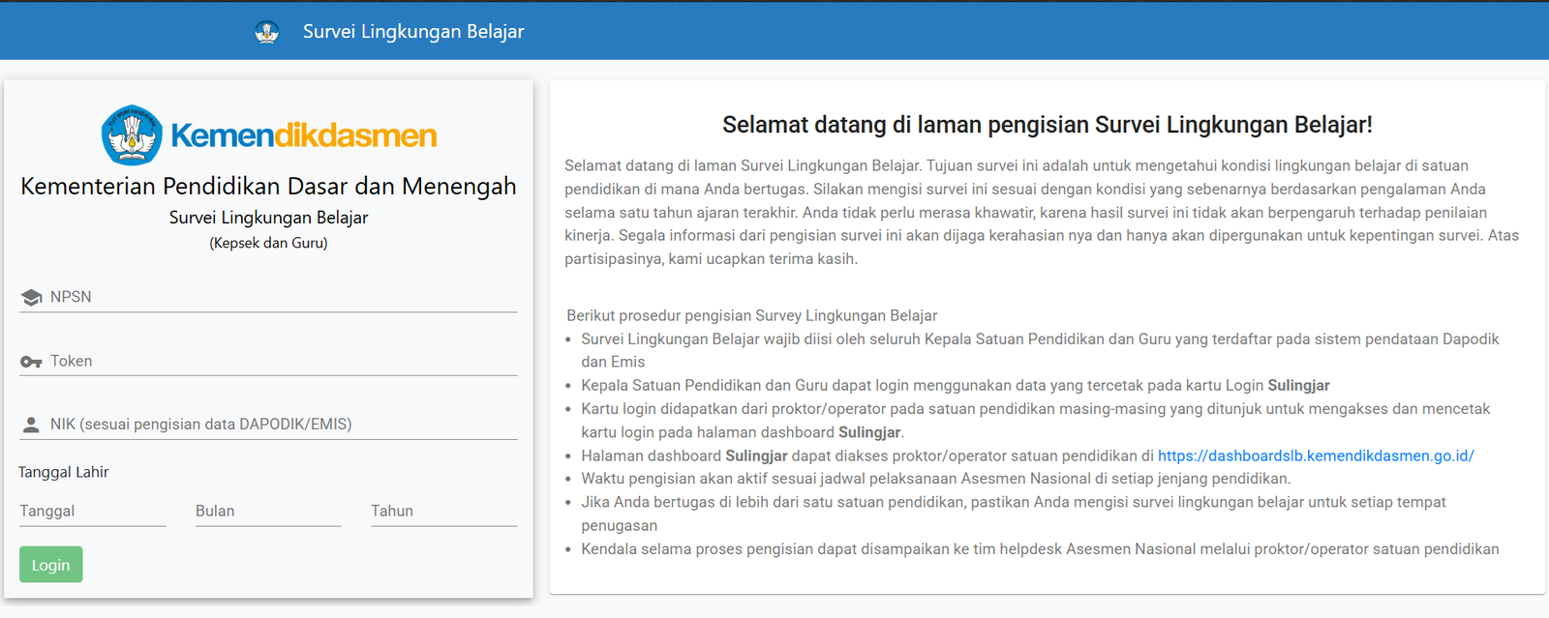
Task: Open the Tahun birth year field
Action: point(443,511)
